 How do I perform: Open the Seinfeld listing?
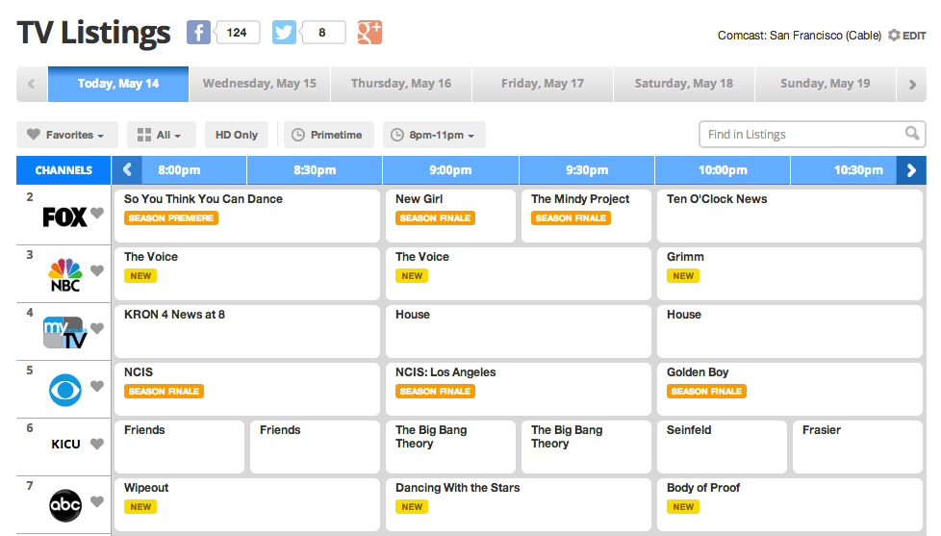(x=722, y=447)
